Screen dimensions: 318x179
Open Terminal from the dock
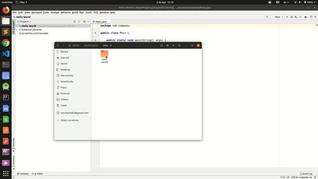tap(5, 65)
